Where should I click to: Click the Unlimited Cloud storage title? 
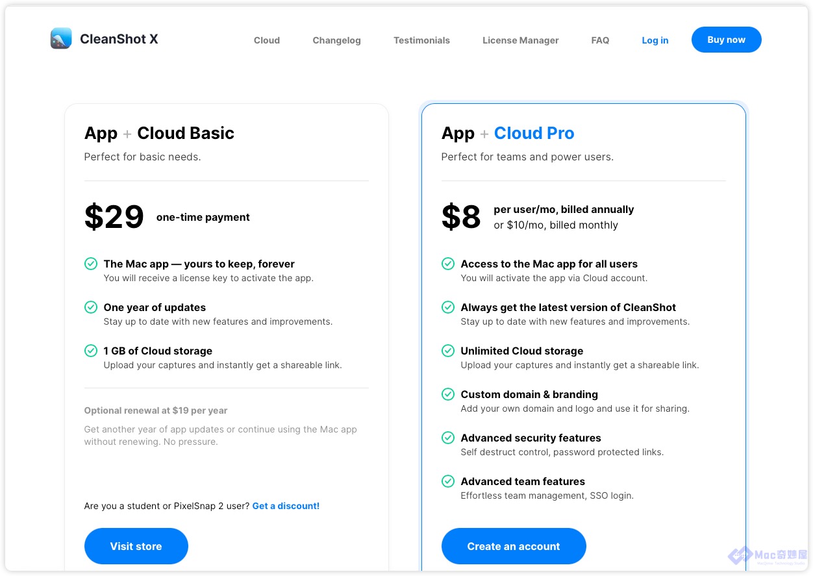(522, 351)
